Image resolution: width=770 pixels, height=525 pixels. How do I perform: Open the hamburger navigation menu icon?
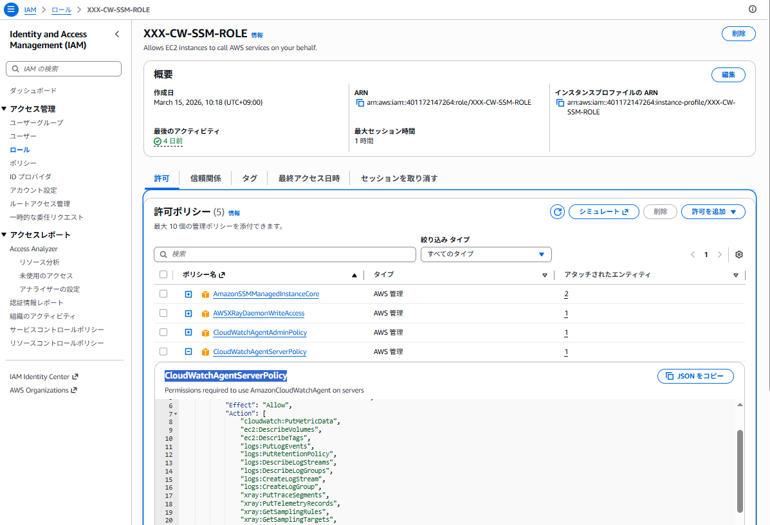[11, 10]
